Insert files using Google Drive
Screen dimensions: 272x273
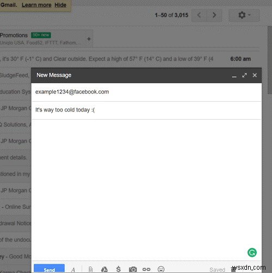point(104,269)
